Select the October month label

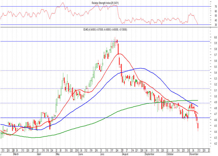coord(170,154)
